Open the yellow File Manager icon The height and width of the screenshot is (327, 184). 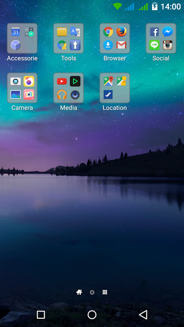(62, 32)
